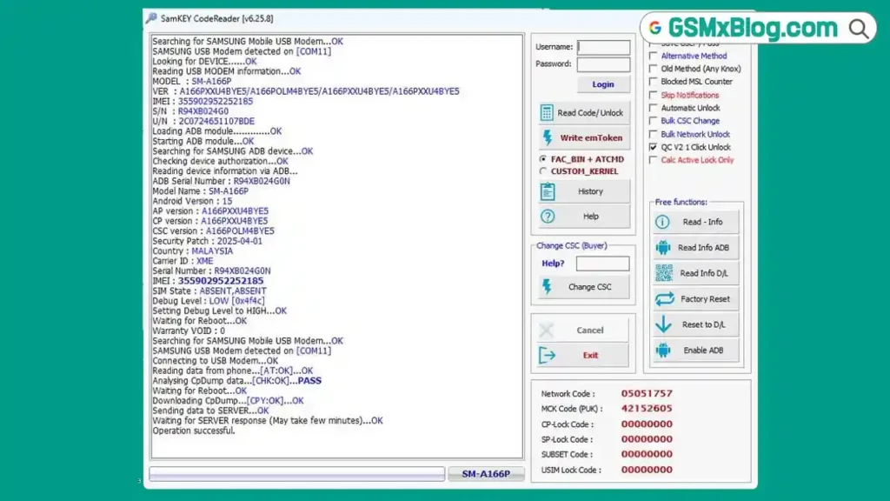Focus the Username input field
The image size is (890, 501).
(603, 47)
